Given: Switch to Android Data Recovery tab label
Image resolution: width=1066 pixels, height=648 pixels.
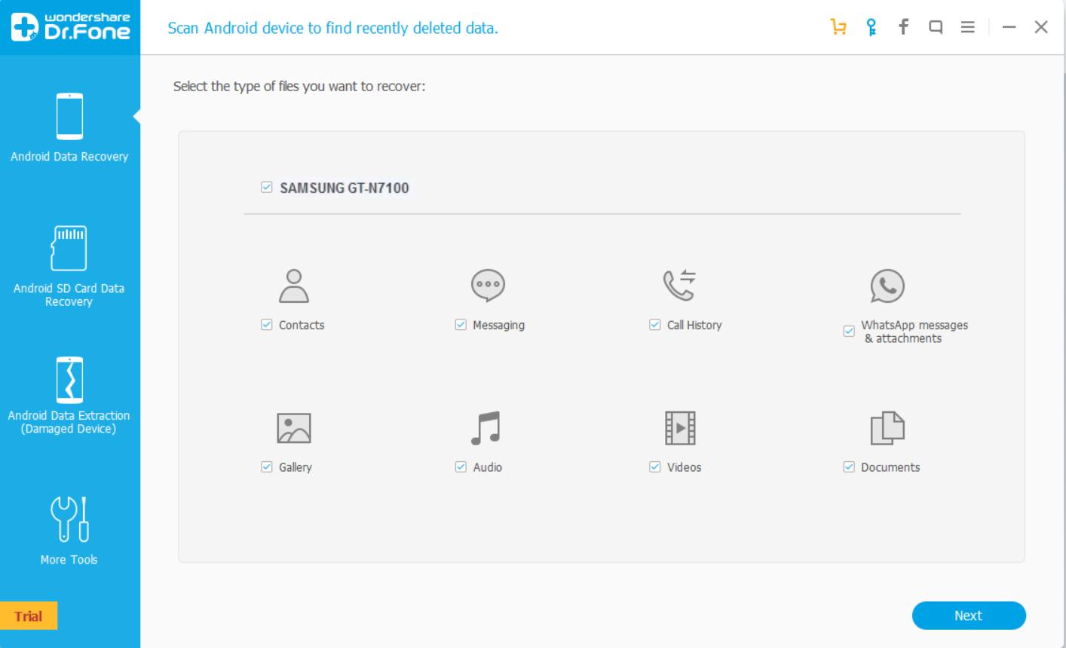Looking at the screenshot, I should click(x=69, y=157).
